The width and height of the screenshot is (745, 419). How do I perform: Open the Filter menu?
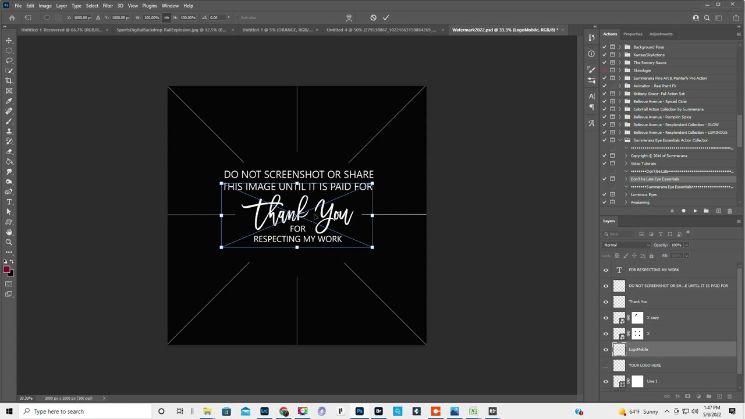pos(108,6)
